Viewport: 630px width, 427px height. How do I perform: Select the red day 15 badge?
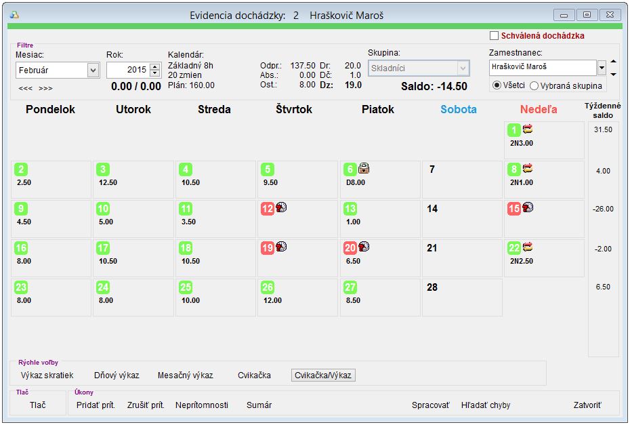(x=514, y=209)
